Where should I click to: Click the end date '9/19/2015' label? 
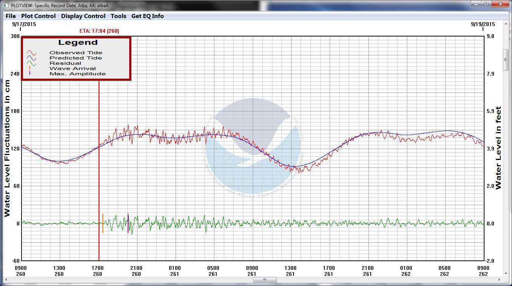tap(483, 24)
